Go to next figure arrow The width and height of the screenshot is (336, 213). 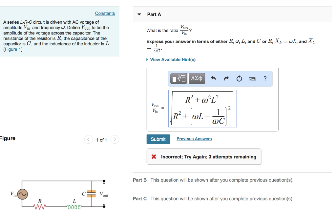(x=115, y=140)
